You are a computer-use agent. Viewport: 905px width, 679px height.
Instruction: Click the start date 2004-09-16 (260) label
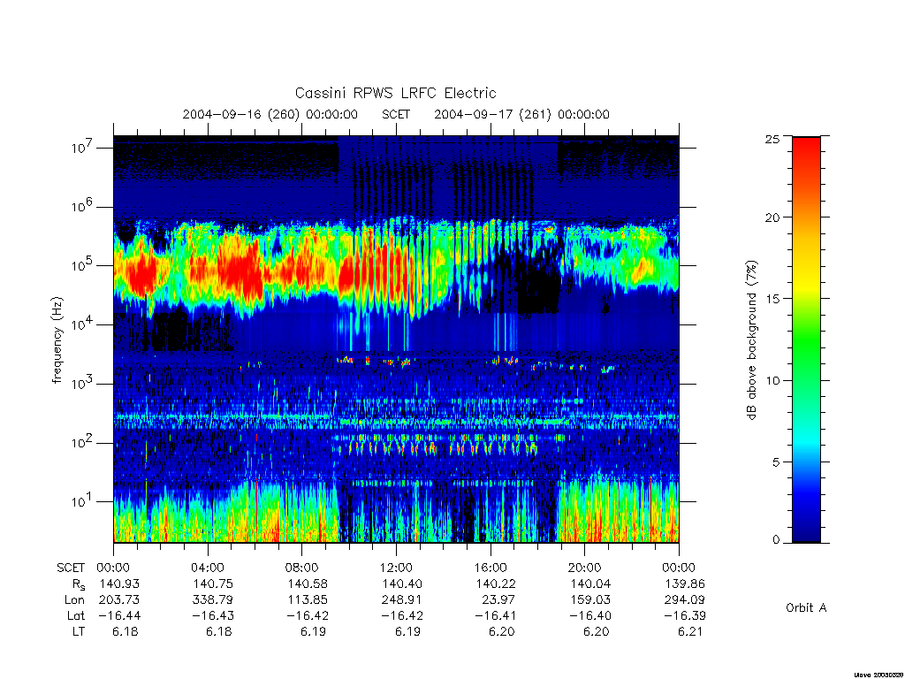(x=240, y=114)
